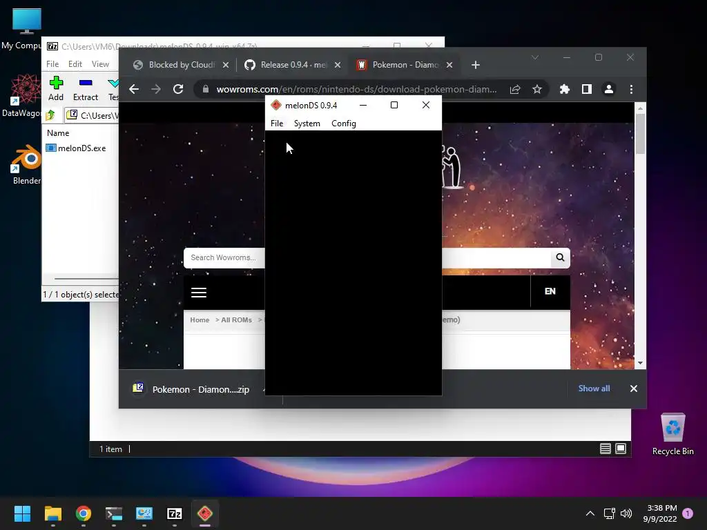Open File Explorer from taskbar
Image resolution: width=707 pixels, height=530 pixels.
52,513
